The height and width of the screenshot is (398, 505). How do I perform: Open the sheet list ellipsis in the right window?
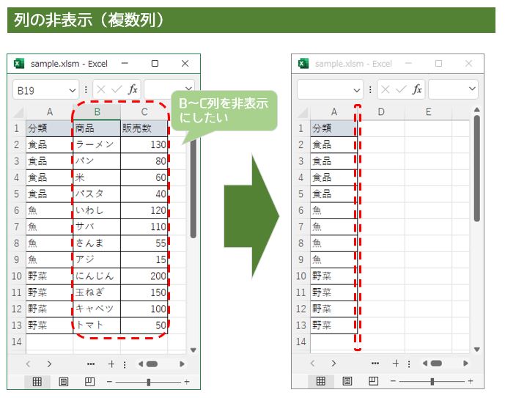tap(375, 364)
